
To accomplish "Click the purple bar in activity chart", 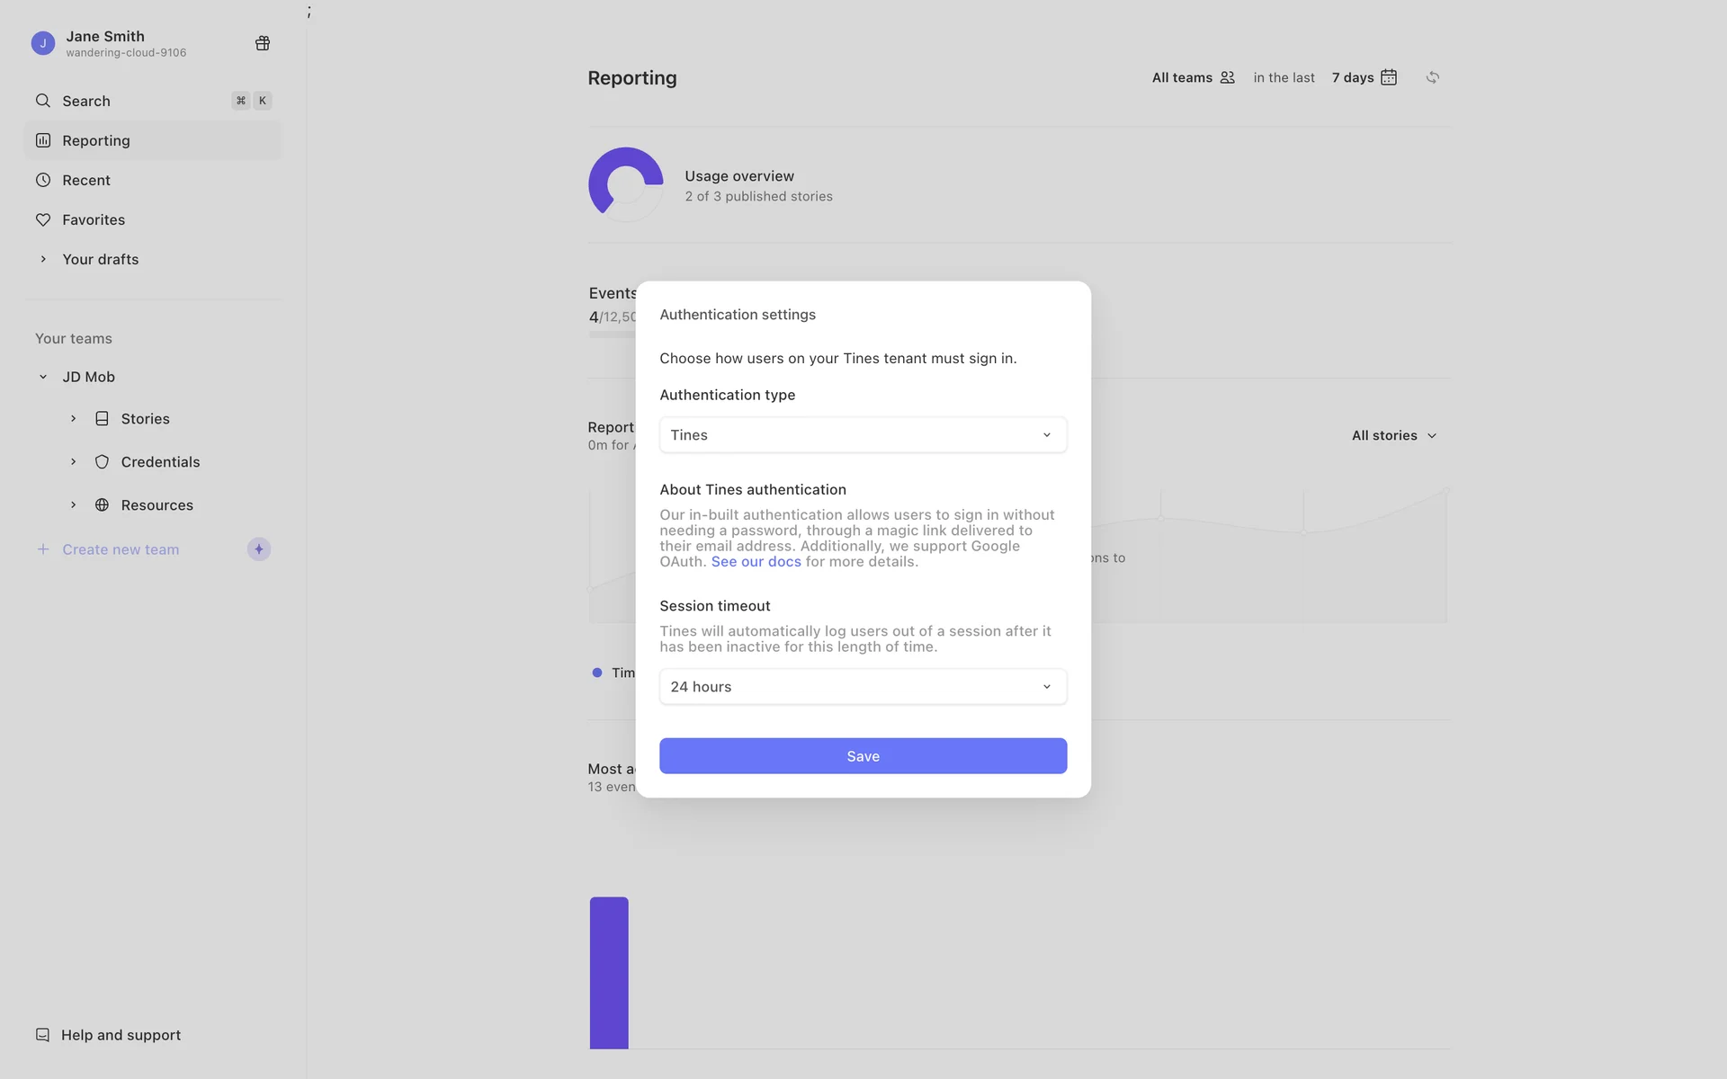I will (x=609, y=971).
